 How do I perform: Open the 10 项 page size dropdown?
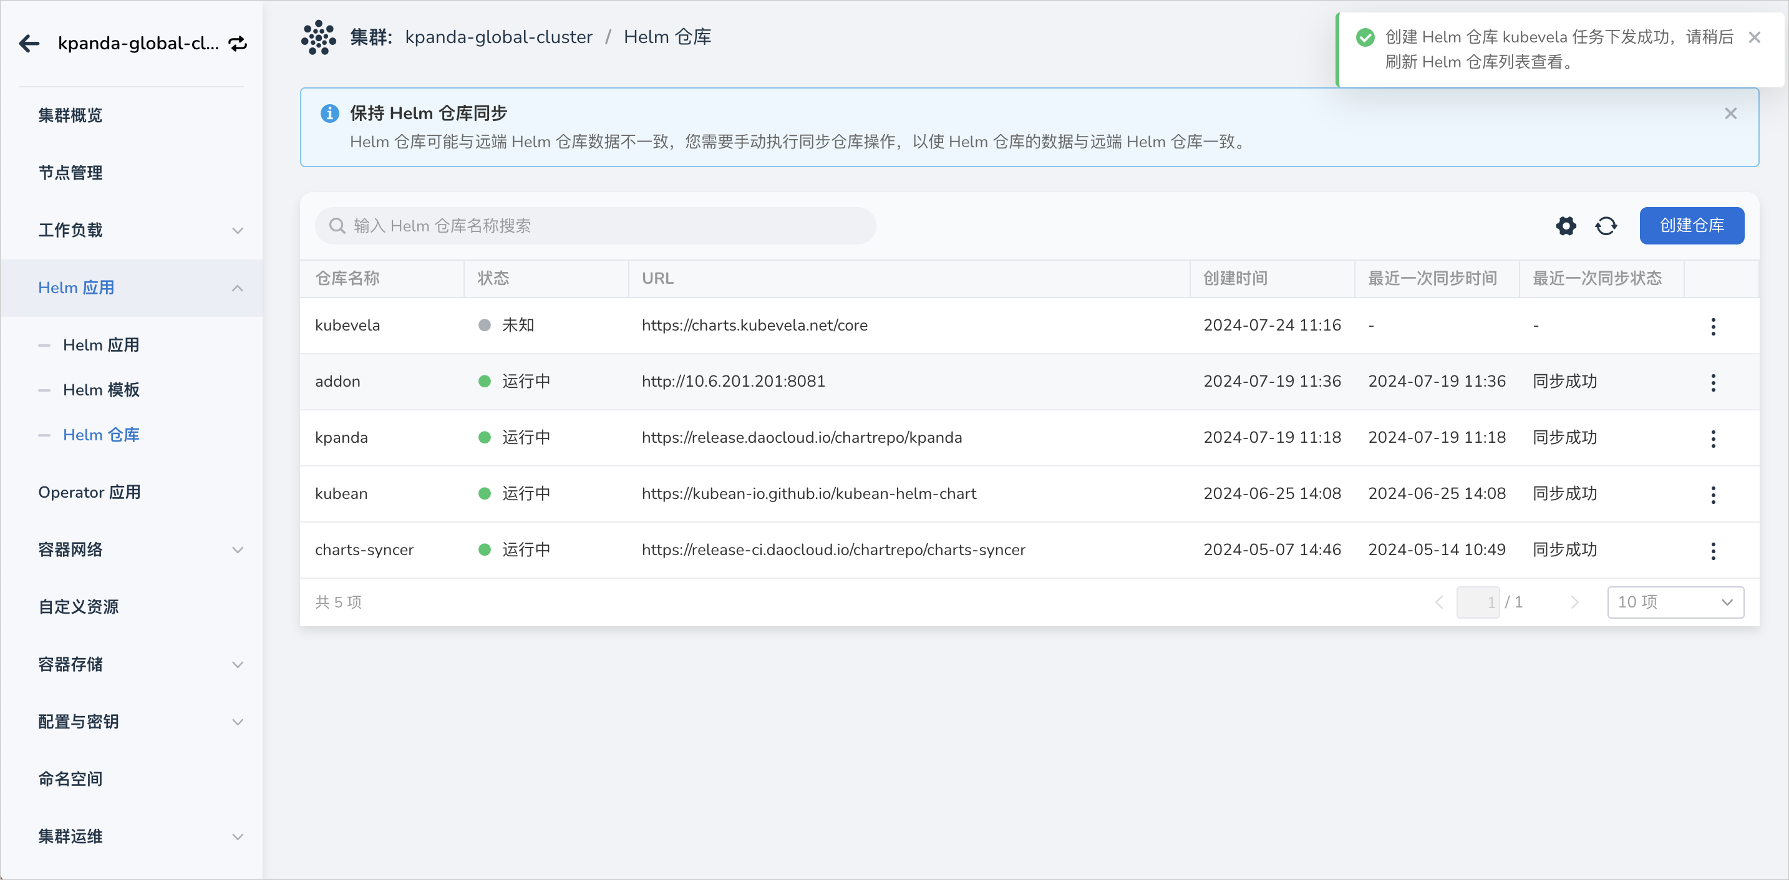tap(1675, 602)
